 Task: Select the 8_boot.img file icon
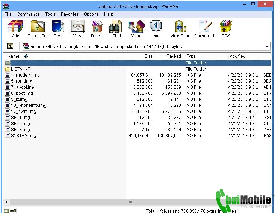[x=7, y=93]
